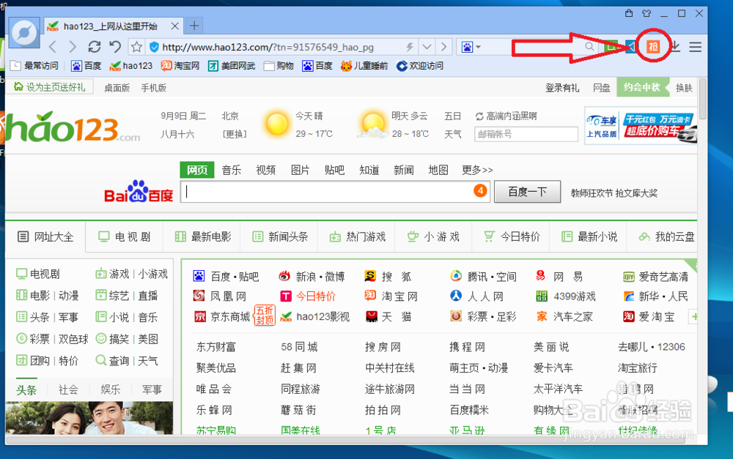
Task: Open the 最新电影 navigation tab
Action: coord(202,236)
